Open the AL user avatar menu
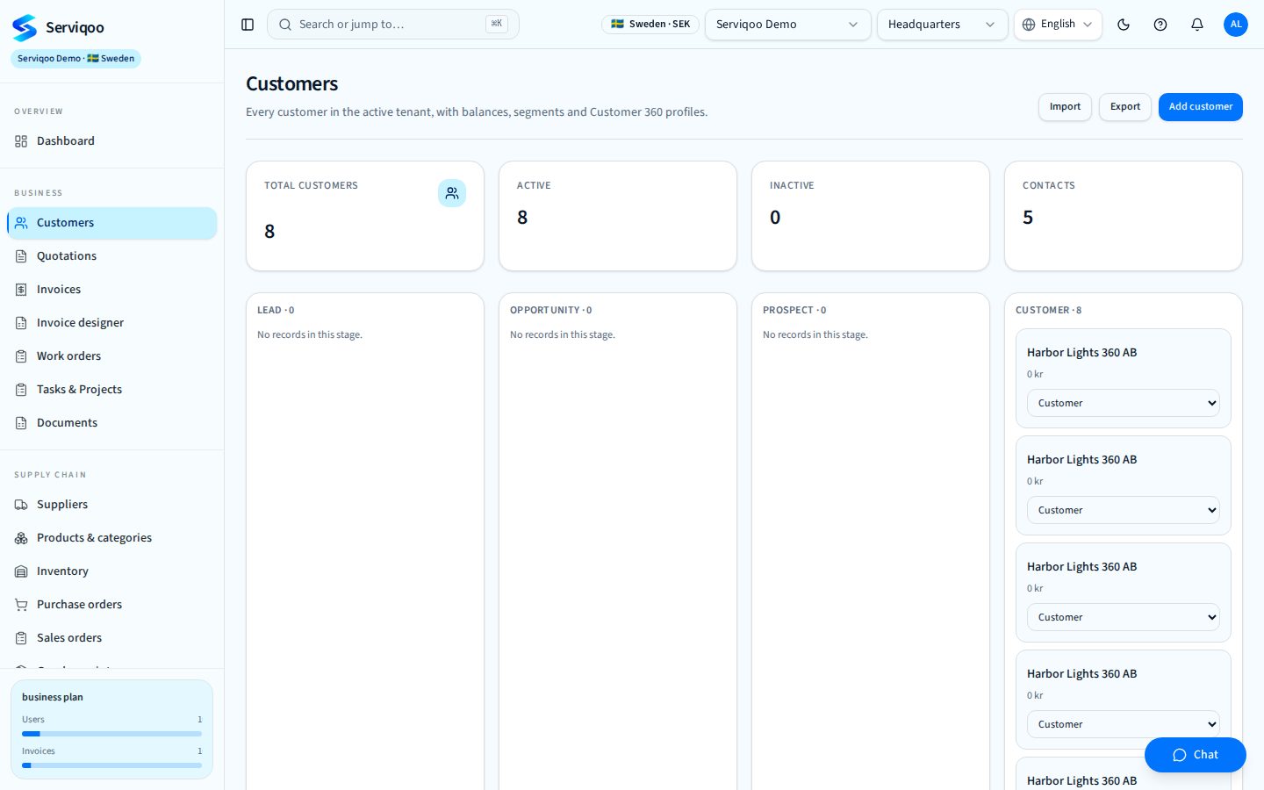 1236,25
